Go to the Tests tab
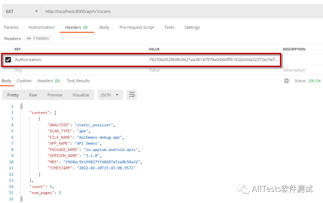323x203 pixels. [169, 27]
